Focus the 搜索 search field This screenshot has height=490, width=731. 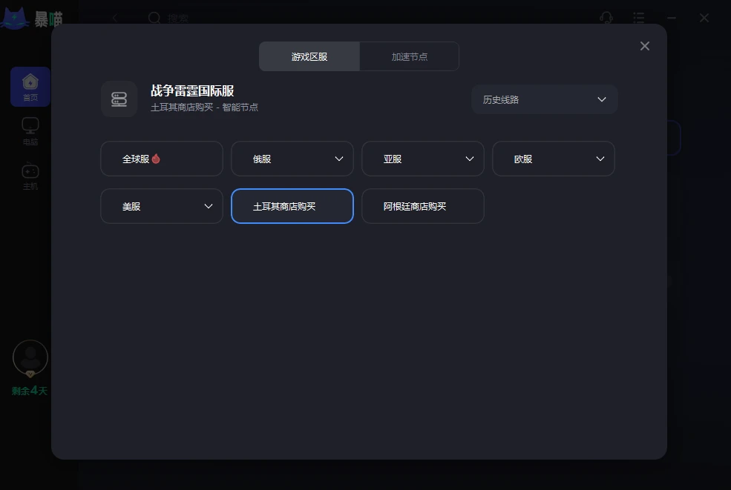click(x=178, y=19)
